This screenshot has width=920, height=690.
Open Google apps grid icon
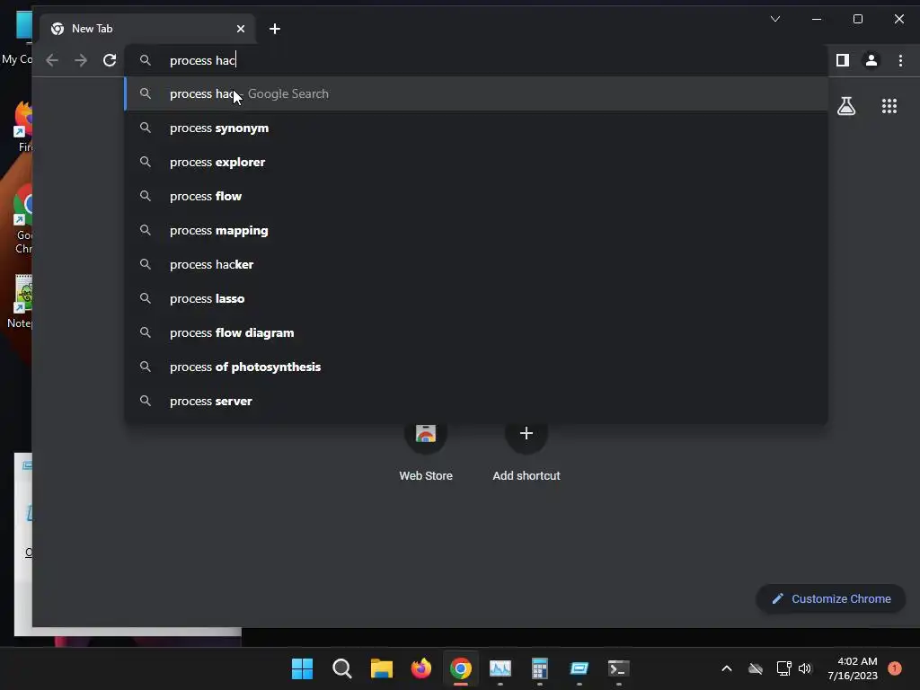889,106
